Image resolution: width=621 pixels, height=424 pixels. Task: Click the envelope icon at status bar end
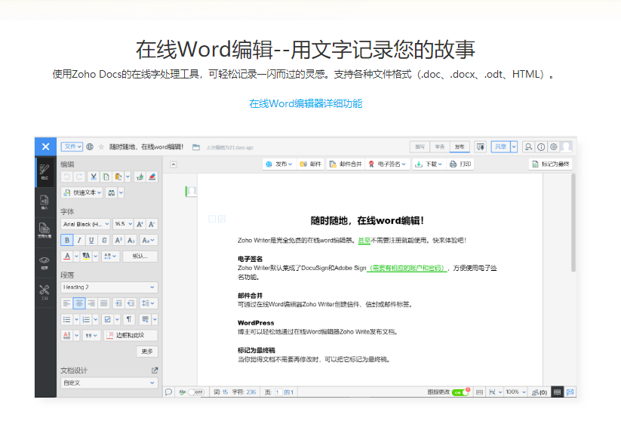tap(570, 392)
